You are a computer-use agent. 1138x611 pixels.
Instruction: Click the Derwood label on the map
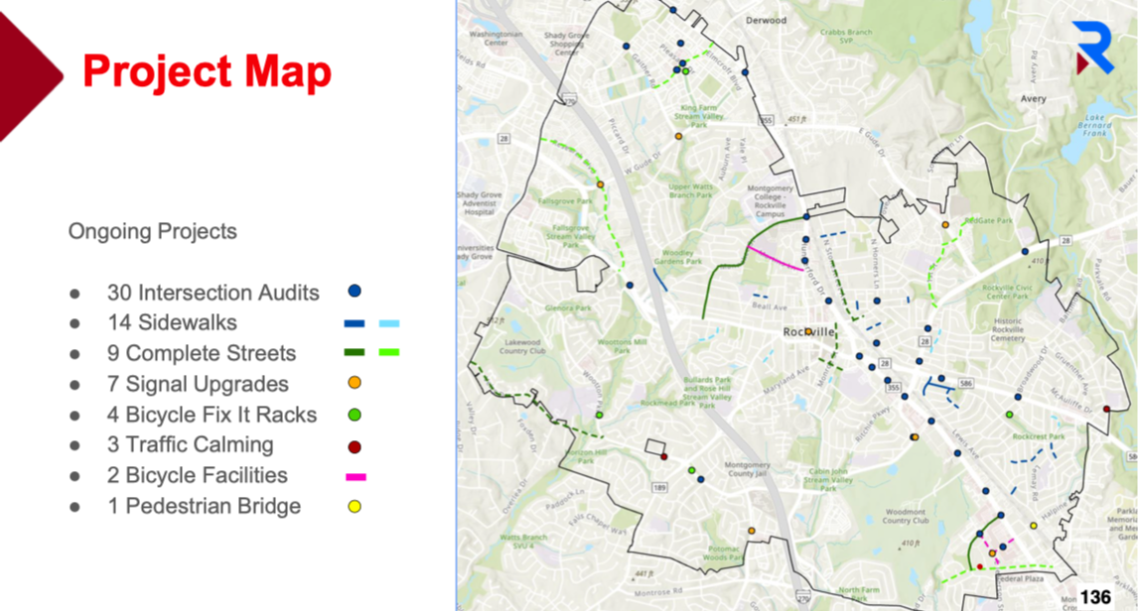click(766, 20)
